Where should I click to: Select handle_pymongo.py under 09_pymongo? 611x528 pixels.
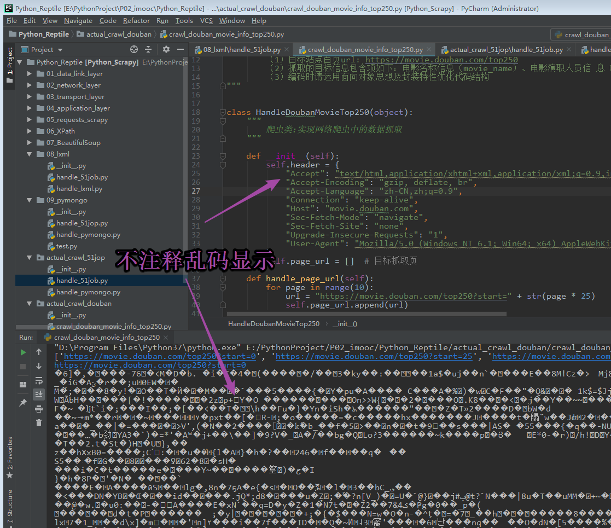tap(88, 235)
